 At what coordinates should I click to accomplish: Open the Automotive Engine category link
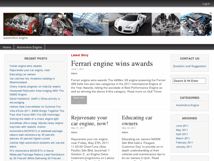(188, 105)
